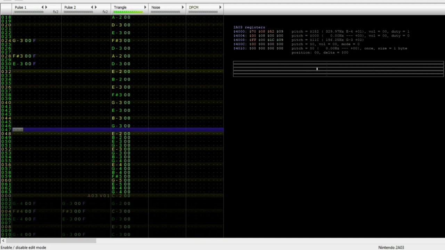Toggle the Noise channel header

pos(156,7)
